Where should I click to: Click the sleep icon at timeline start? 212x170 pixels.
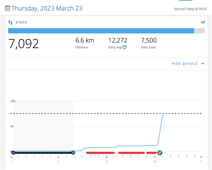(13, 153)
